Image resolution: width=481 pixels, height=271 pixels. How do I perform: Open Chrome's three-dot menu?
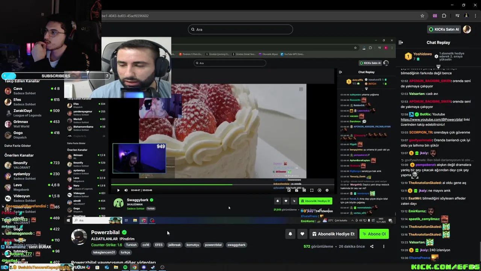476,16
